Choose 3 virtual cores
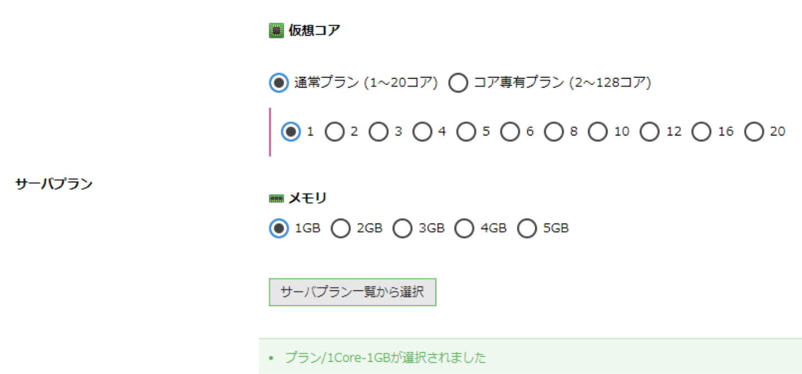 click(379, 132)
